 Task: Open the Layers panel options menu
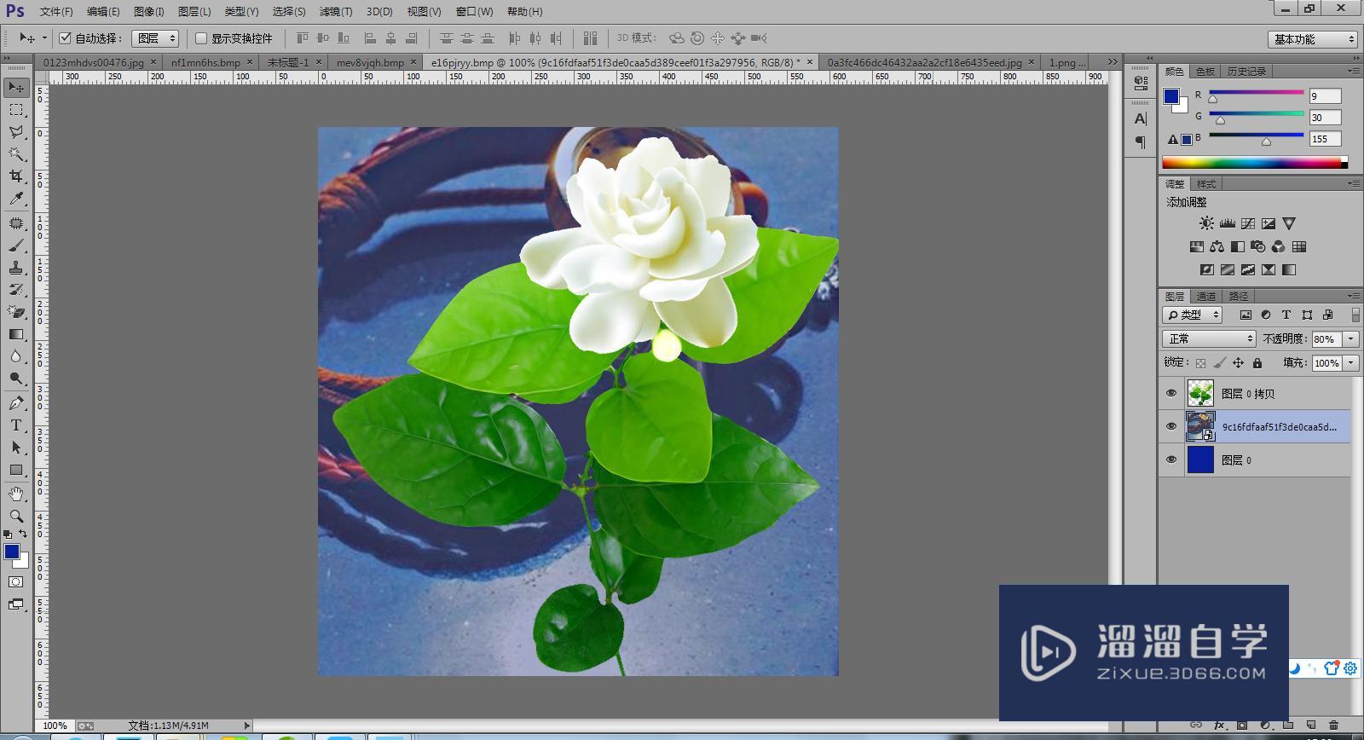coord(1353,296)
